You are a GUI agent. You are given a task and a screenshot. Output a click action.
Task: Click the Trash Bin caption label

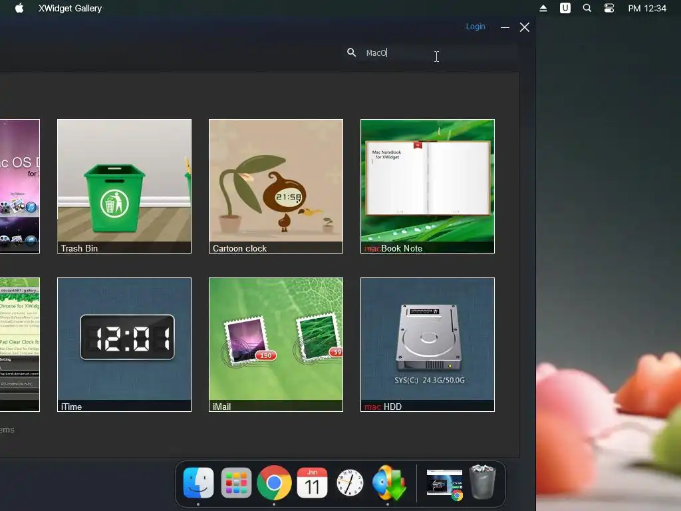tap(79, 248)
